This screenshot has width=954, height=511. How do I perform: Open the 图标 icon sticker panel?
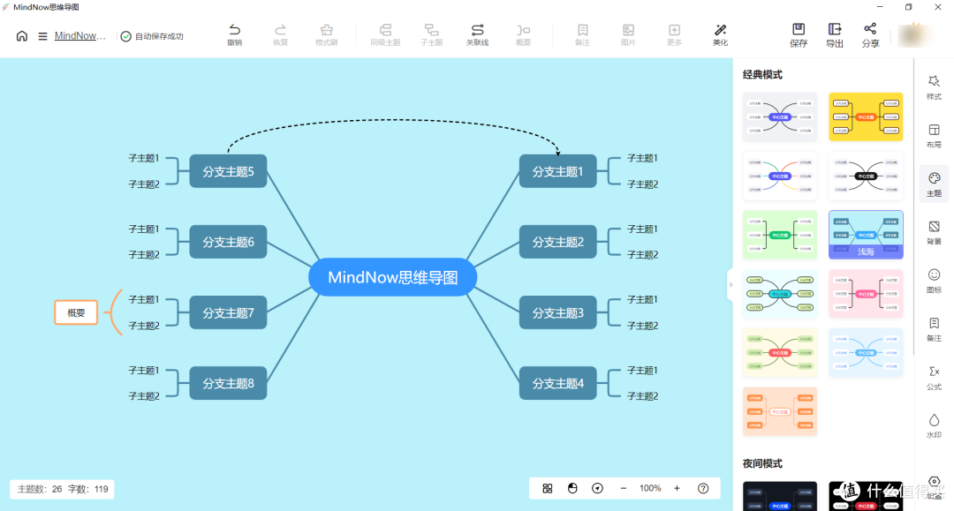pos(934,281)
